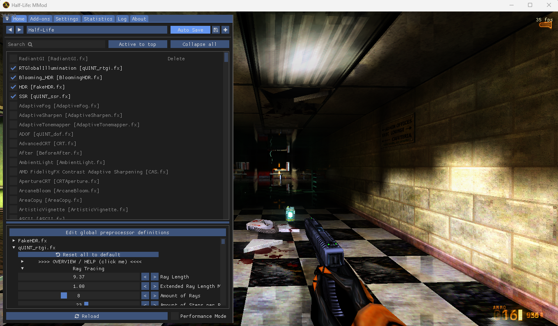Image resolution: width=558 pixels, height=326 pixels.
Task: Uncheck the Blooming_HDR effect
Action: tap(14, 78)
